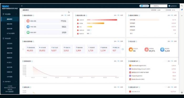Screen dimensions: 184x98
Task: Click the previous arrow left of the 46,033 card
Action: 23,49
